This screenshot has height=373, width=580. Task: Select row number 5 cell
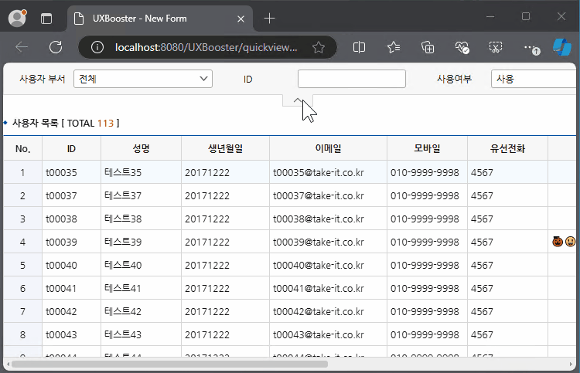(x=23, y=265)
